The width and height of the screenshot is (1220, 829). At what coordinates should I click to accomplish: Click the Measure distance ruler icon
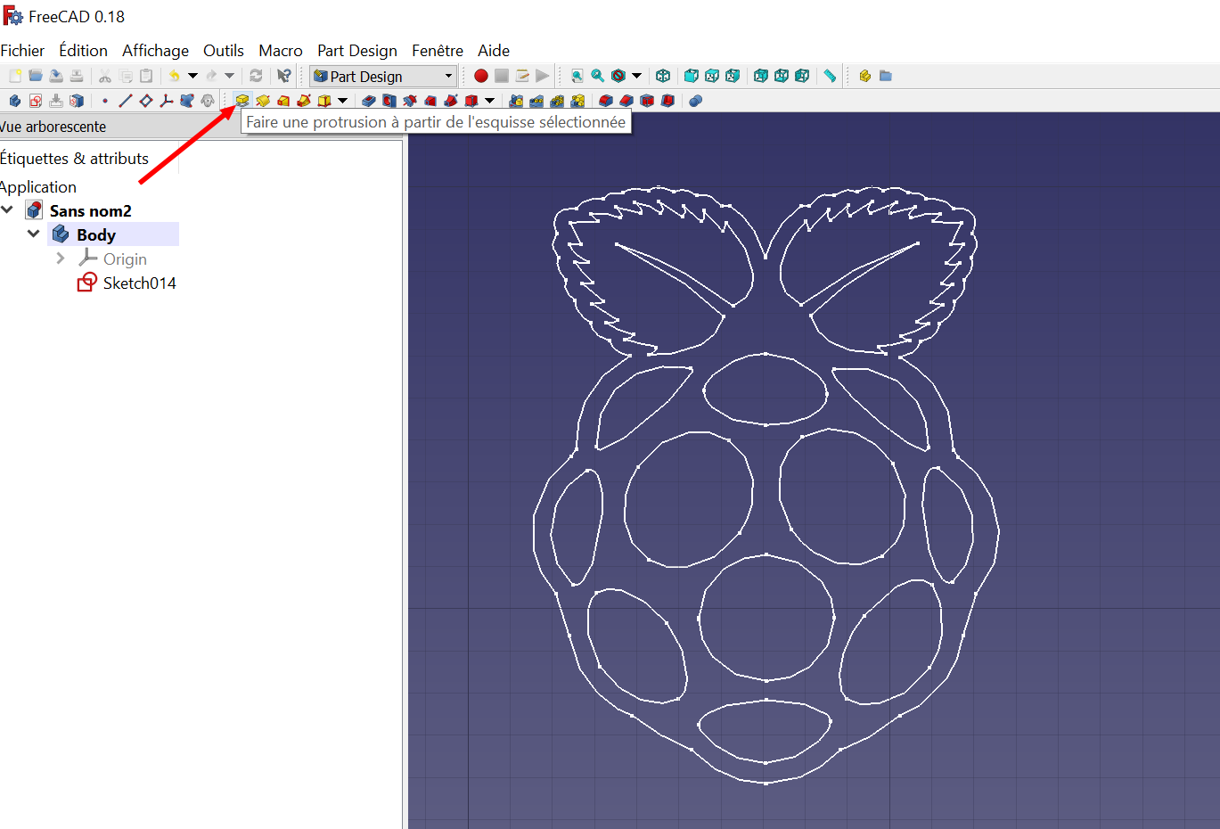pyautogui.click(x=830, y=76)
